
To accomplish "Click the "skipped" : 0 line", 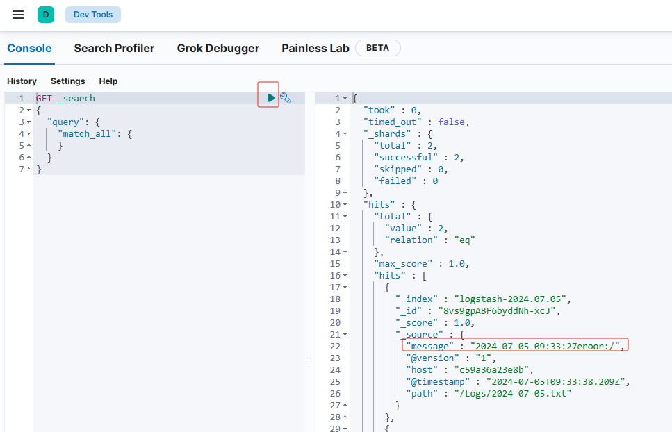I will tap(411, 169).
